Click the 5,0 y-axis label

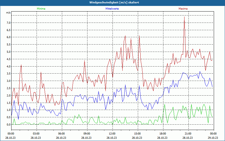(8, 52)
